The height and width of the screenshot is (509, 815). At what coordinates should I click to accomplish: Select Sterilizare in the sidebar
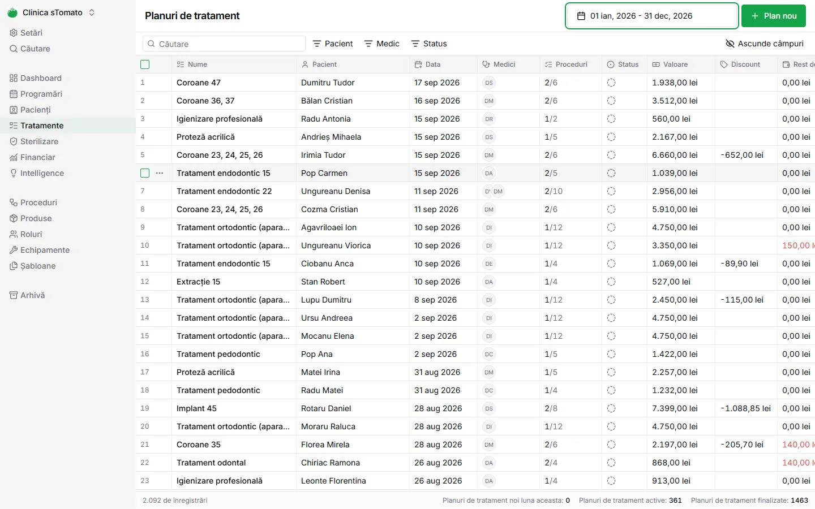point(68,141)
